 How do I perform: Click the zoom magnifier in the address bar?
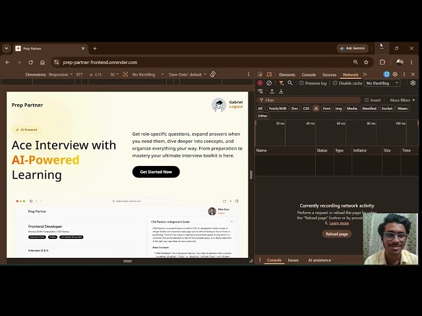pos(355,63)
